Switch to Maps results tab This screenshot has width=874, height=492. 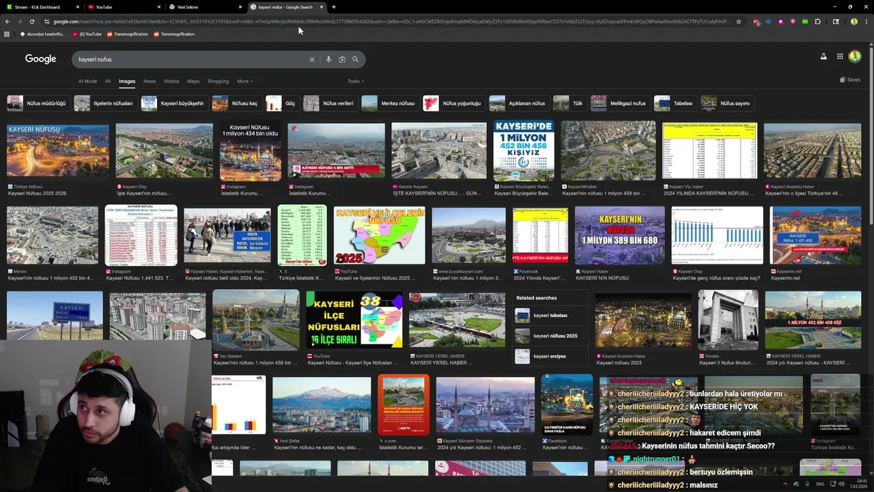click(193, 81)
